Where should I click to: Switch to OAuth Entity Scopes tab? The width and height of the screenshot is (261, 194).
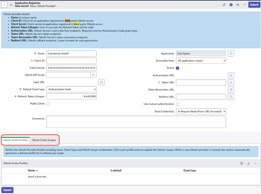point(44,140)
